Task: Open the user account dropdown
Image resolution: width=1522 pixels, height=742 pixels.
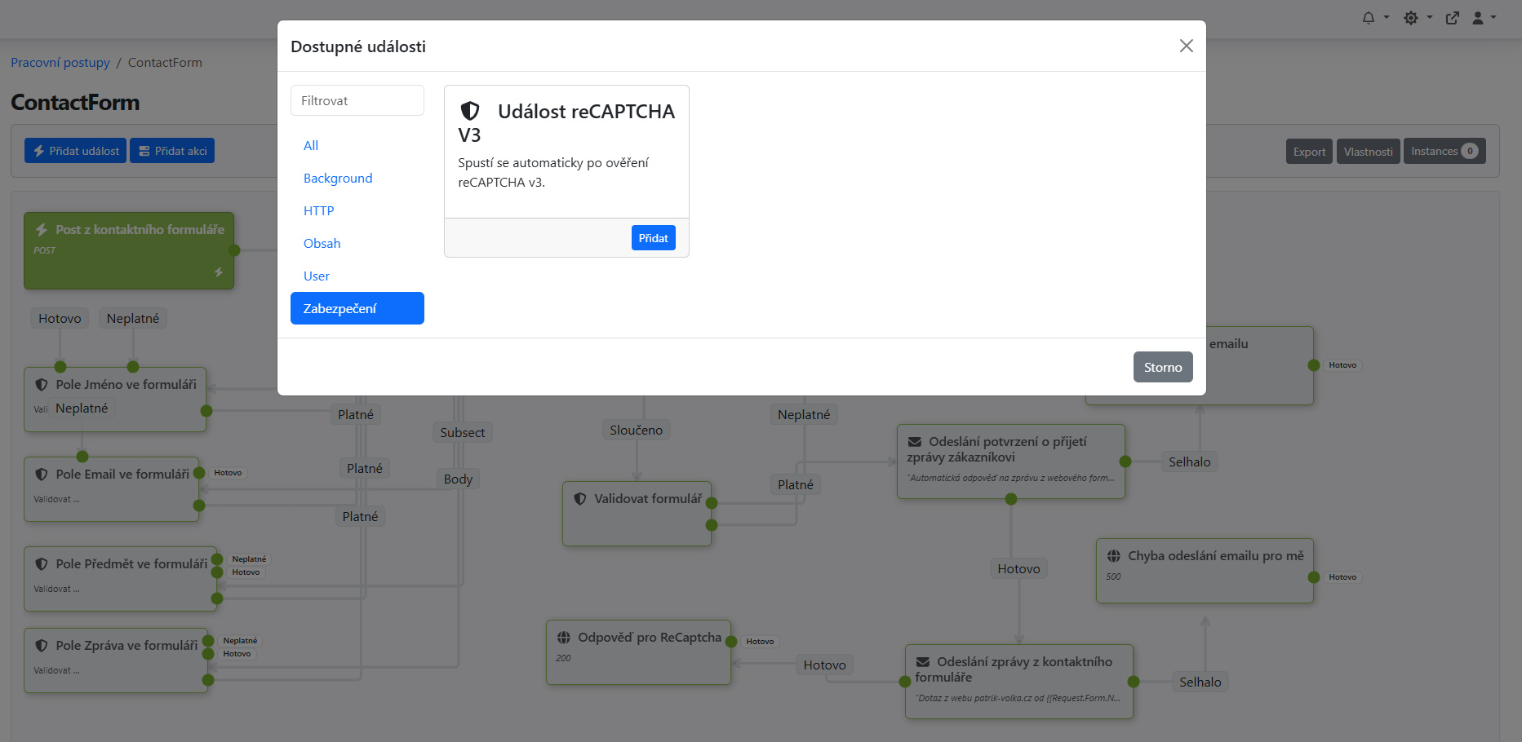Action: [x=1484, y=17]
